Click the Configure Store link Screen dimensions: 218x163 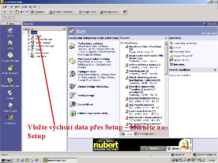click(87, 72)
